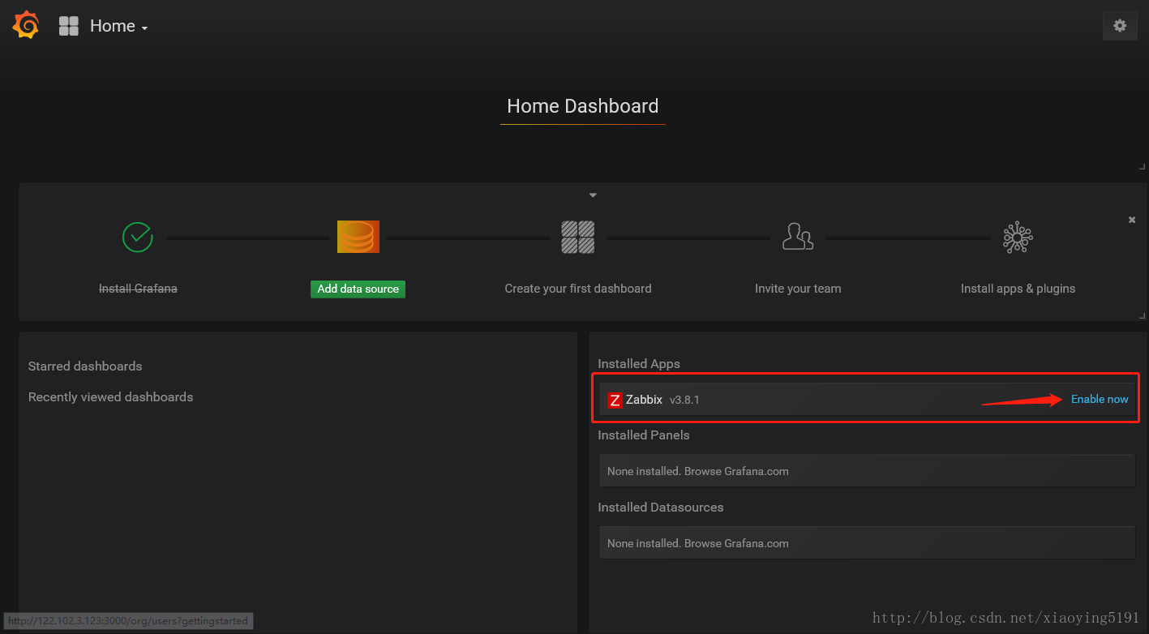
Task: Open Invite your team link
Action: tap(798, 289)
